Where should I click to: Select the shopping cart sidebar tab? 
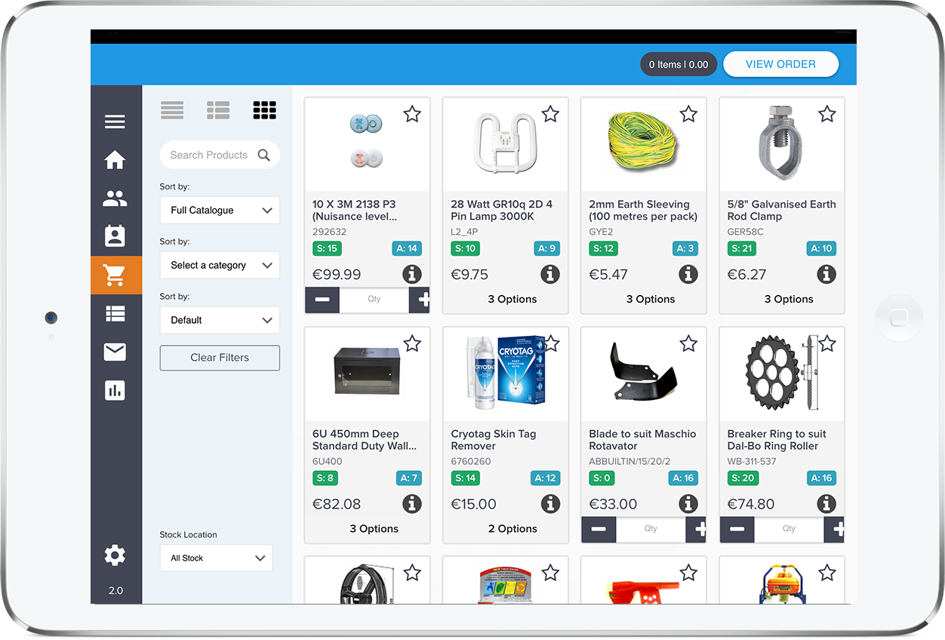115,275
